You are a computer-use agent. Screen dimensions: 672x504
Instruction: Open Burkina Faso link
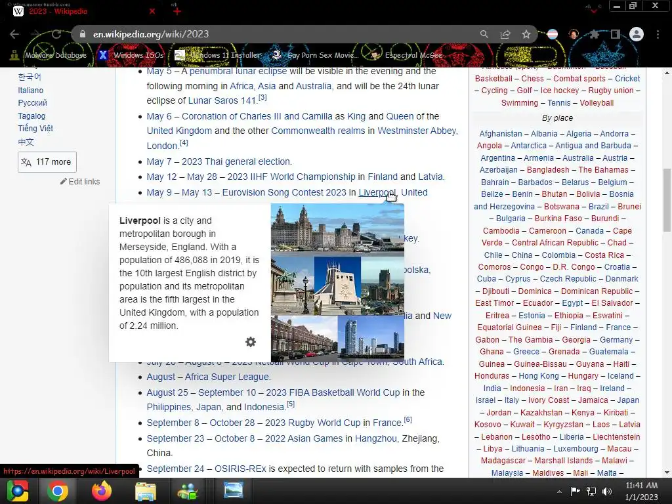(x=559, y=219)
